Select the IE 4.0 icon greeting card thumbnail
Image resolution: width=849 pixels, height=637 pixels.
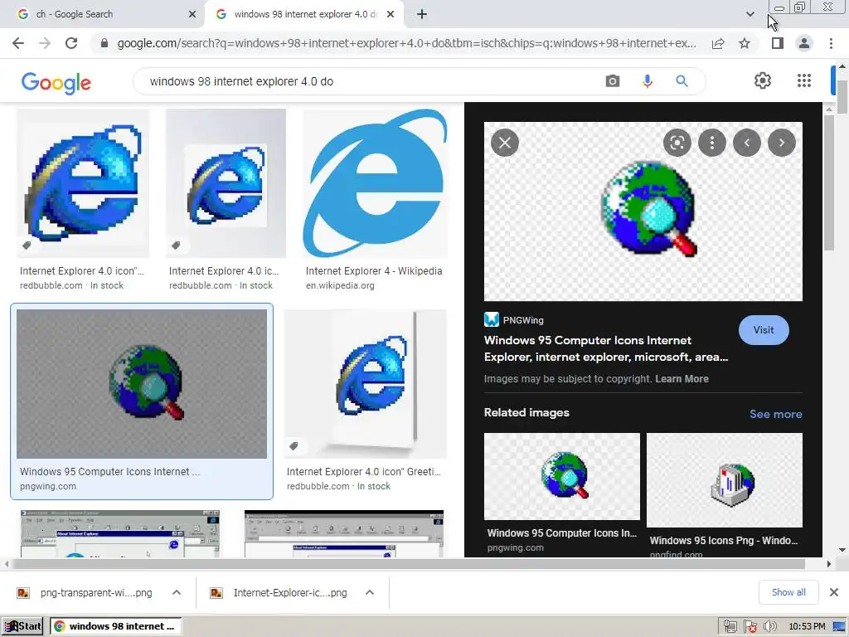(365, 384)
